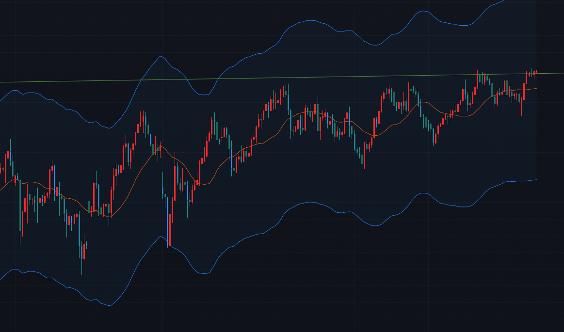This screenshot has width=564, height=332.
Task: Click the deepest trough of the lower band
Action: 110,305
